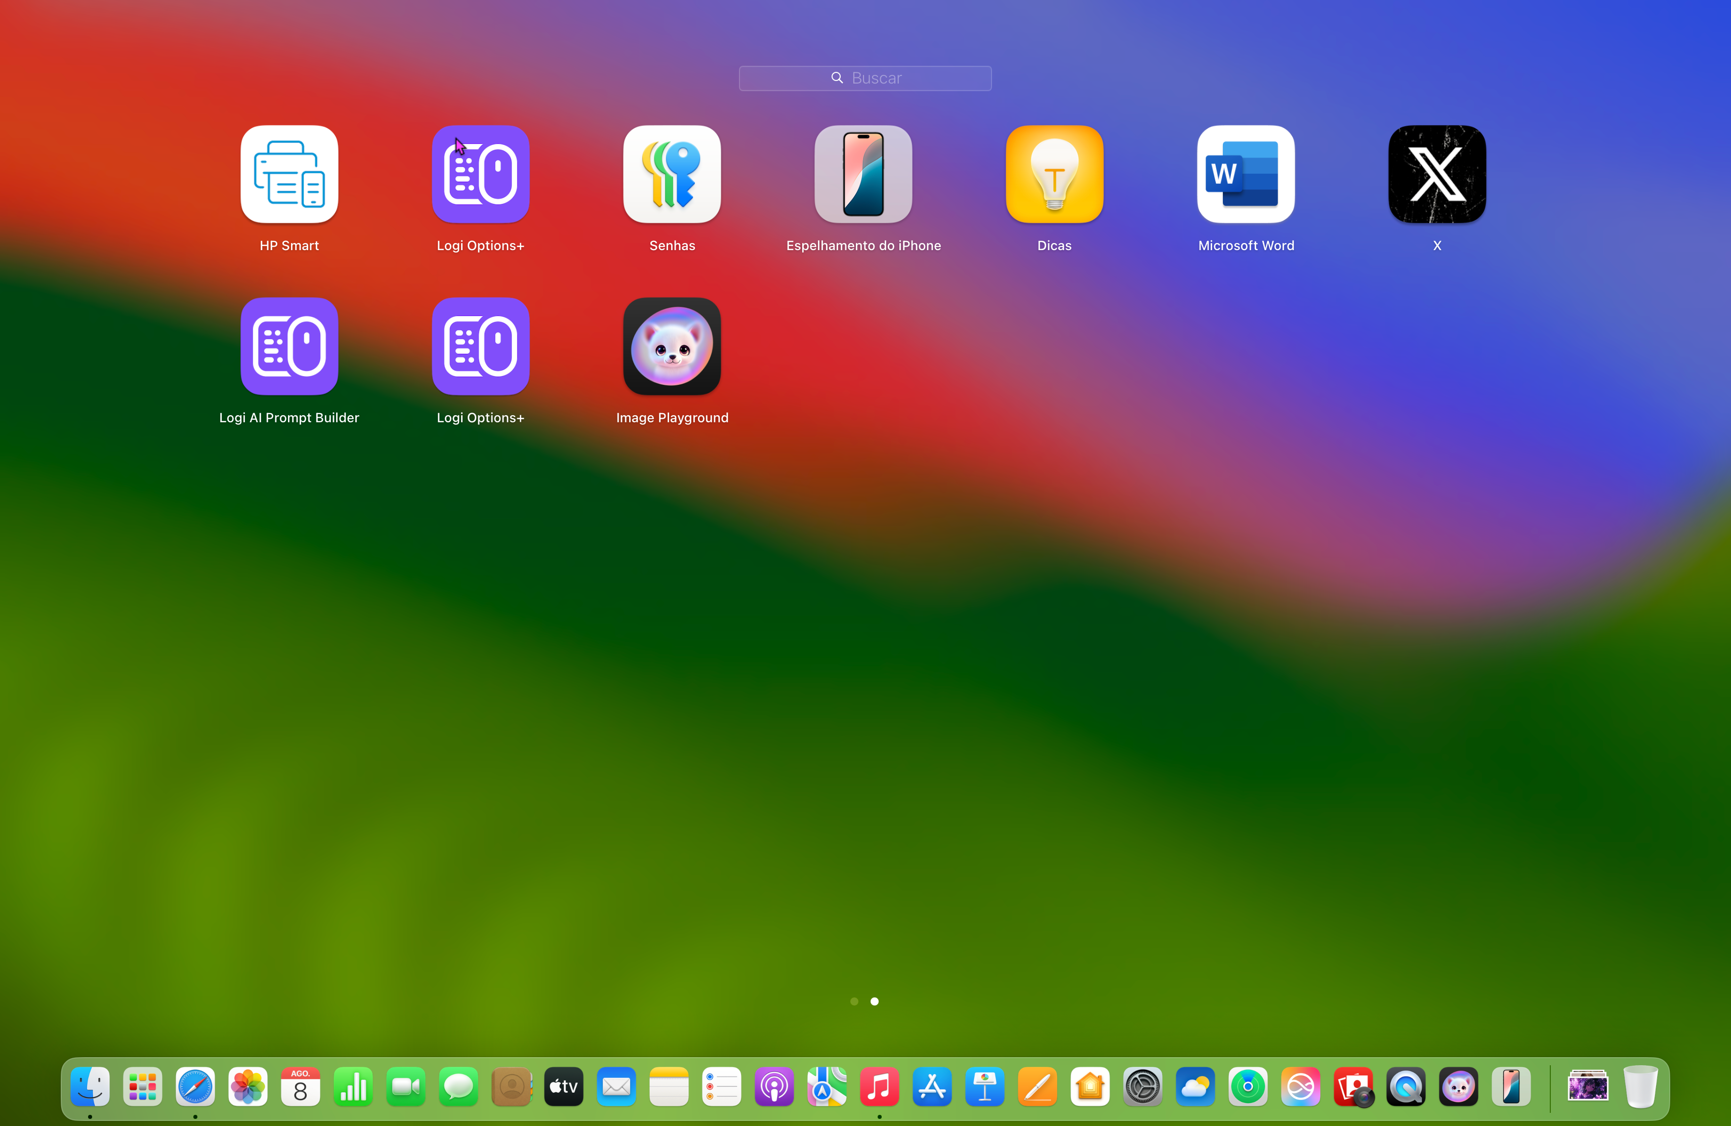Open Music app in the Dock

879,1087
